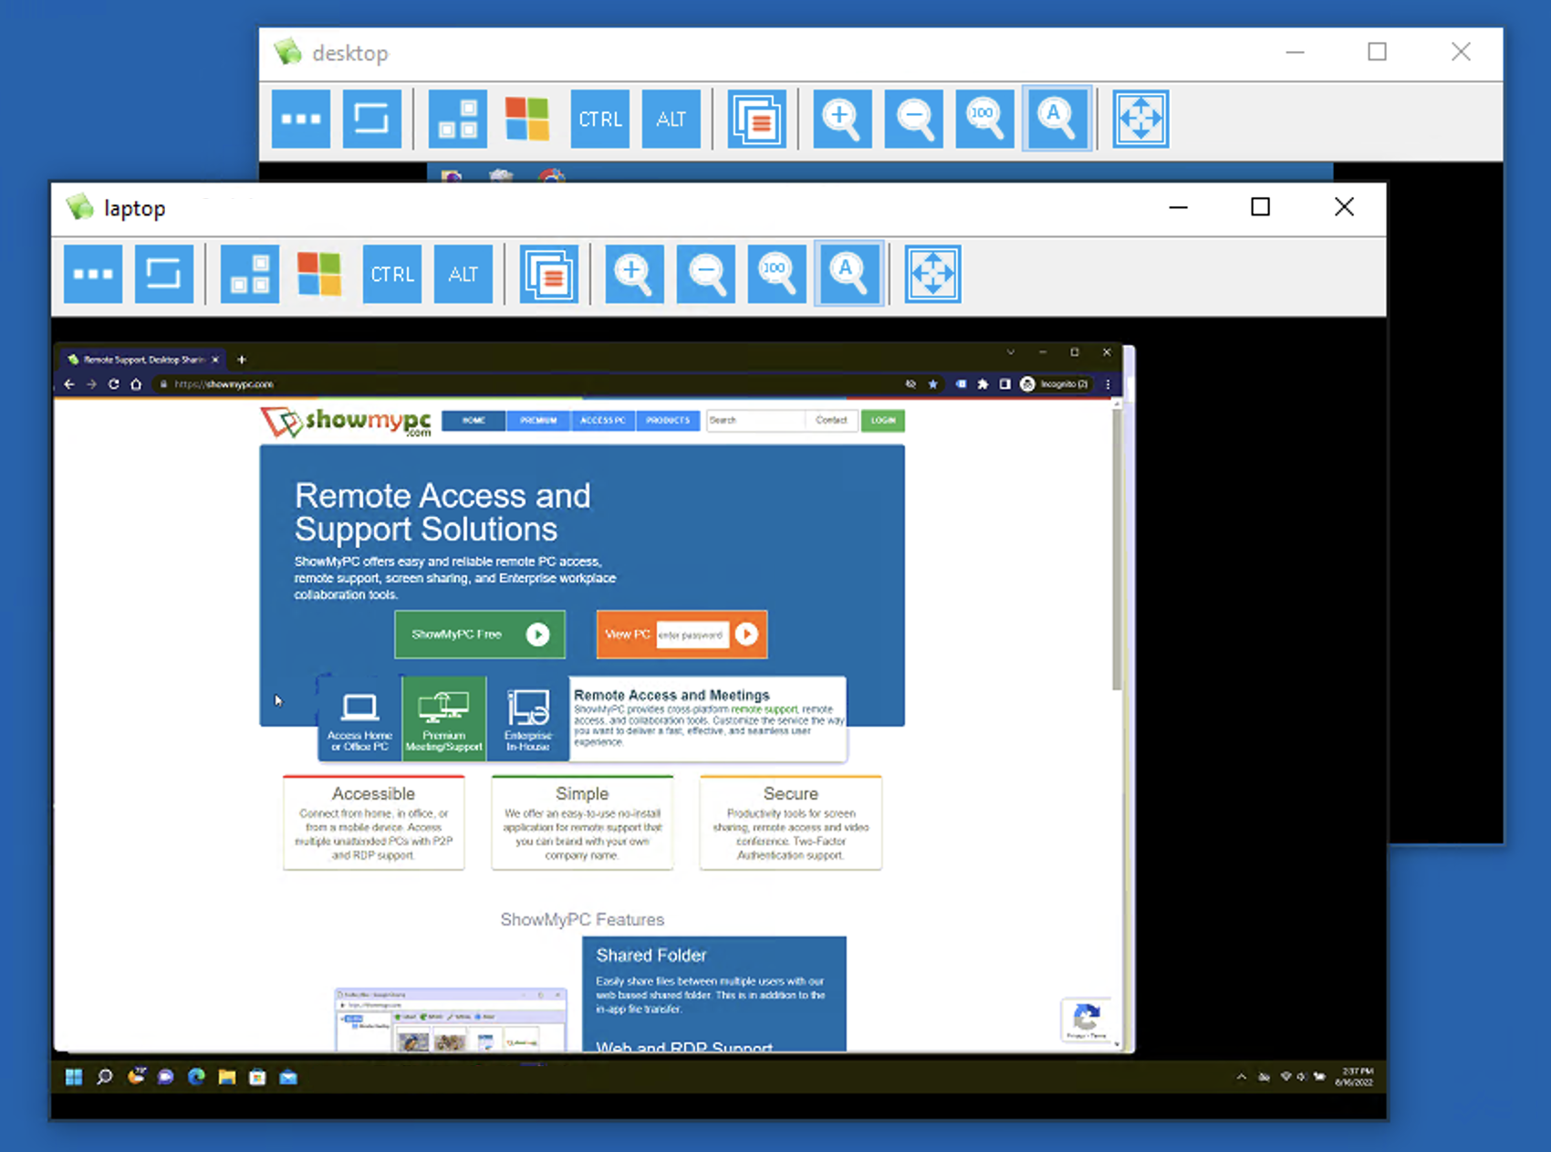Click the four-squares layout icon in laptop window
Viewport: 1551px width, 1152px height.
tap(250, 273)
